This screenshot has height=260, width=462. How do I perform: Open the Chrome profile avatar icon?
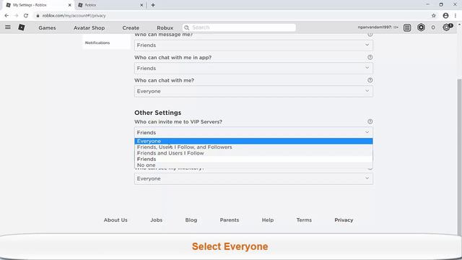point(446,16)
